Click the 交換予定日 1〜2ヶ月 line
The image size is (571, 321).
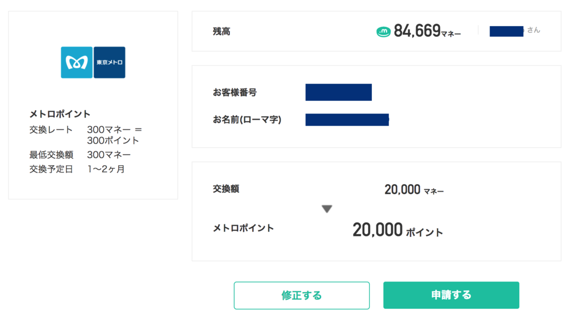pyautogui.click(x=77, y=169)
